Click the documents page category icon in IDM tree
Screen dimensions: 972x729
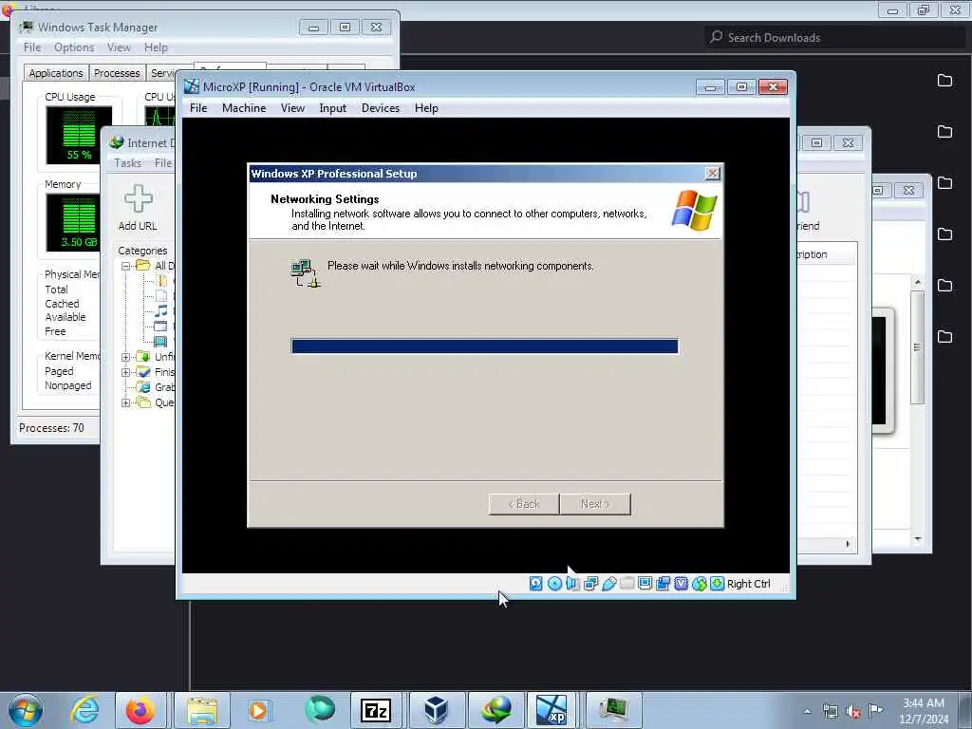click(x=161, y=296)
